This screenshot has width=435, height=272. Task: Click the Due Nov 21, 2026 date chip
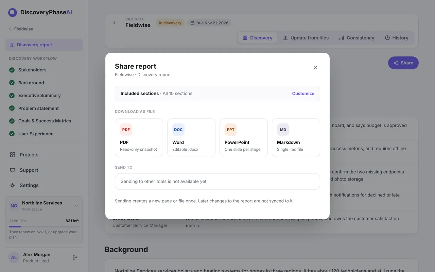(x=209, y=23)
